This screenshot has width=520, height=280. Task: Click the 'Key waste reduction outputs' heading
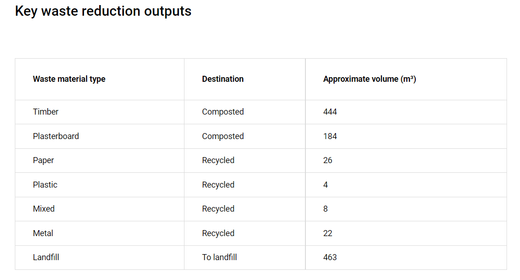[103, 11]
